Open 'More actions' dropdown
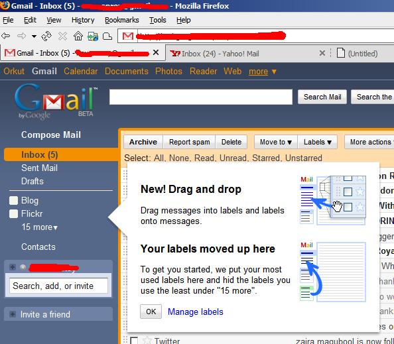 point(369,142)
